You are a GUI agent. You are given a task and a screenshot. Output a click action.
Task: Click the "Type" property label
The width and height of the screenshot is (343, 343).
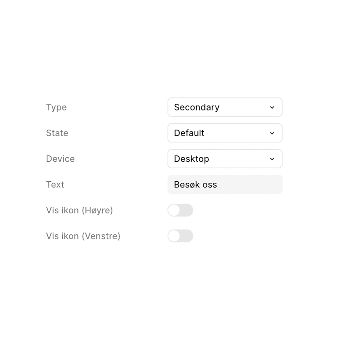[x=56, y=107]
